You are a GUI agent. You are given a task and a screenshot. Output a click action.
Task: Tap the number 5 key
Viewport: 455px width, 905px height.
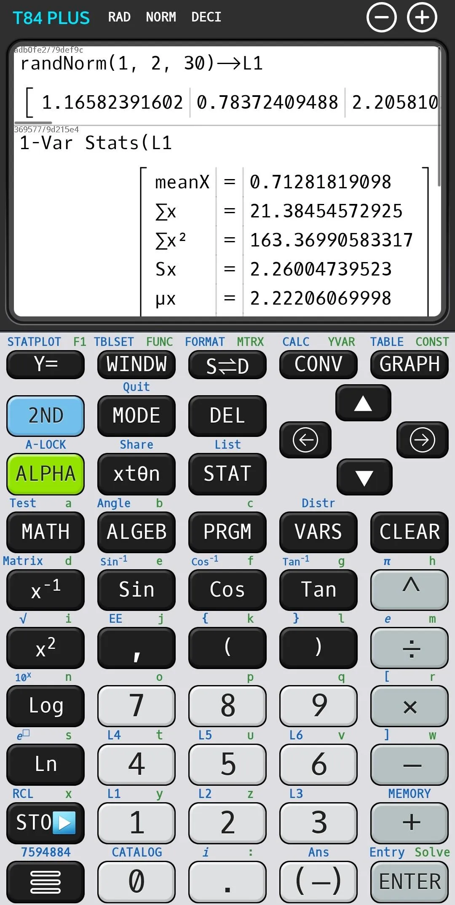[227, 764]
